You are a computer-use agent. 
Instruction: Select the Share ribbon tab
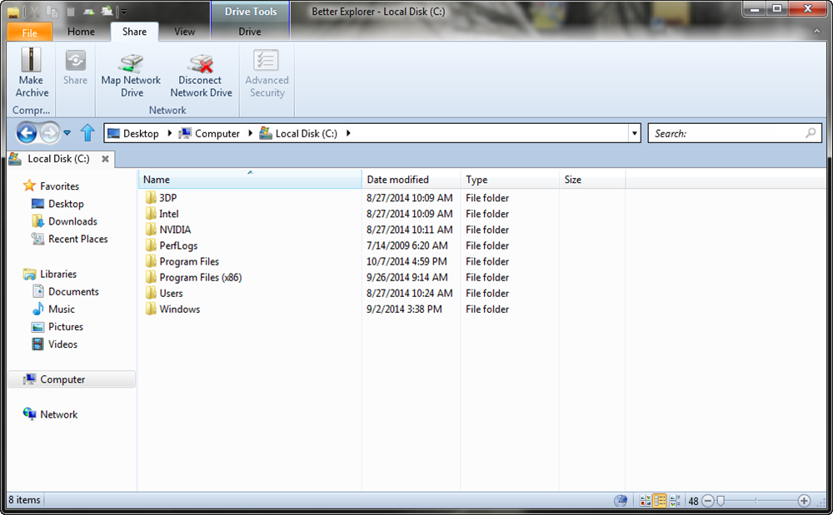[x=134, y=32]
